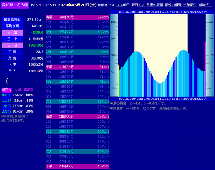
Task: Click the 潮回り heading
Action: (x=6, y=90)
